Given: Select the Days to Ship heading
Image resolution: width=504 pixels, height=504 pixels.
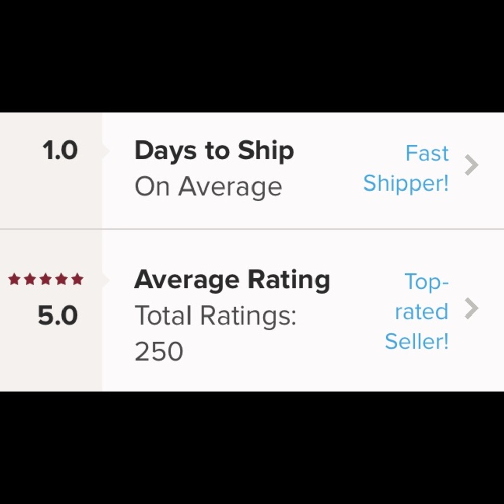Looking at the screenshot, I should click(x=214, y=150).
